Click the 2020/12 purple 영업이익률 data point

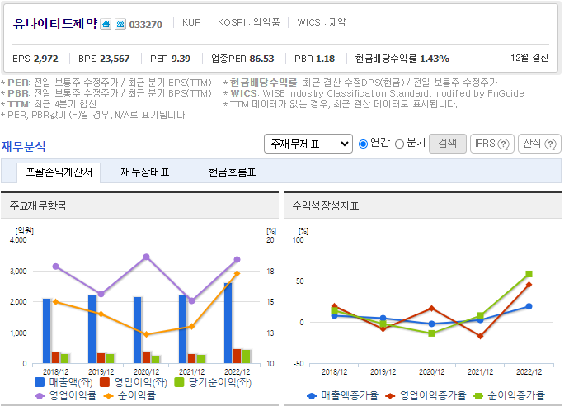(x=146, y=257)
